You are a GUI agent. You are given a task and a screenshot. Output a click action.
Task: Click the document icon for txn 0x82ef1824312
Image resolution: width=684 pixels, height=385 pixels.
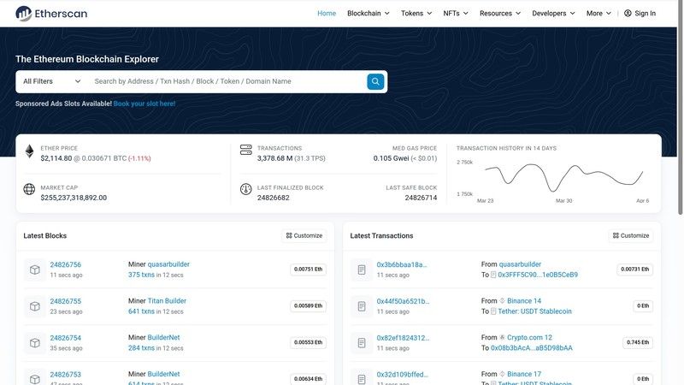click(362, 343)
